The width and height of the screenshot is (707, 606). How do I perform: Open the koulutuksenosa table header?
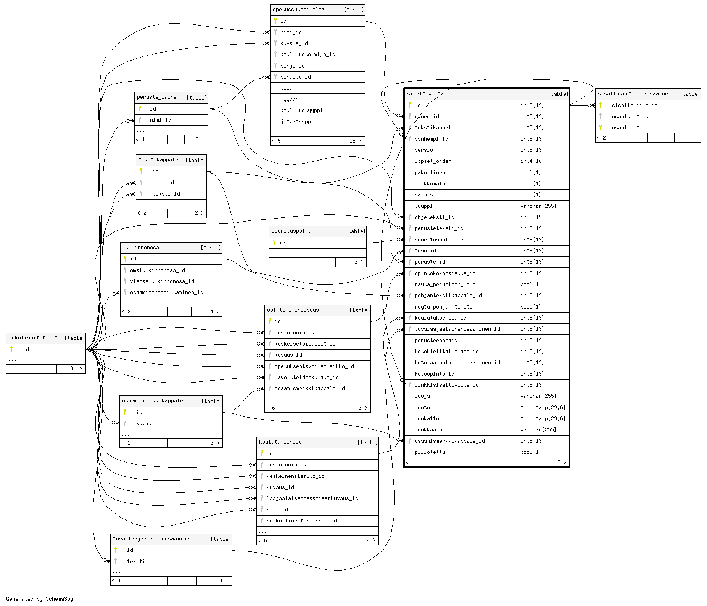(280, 442)
